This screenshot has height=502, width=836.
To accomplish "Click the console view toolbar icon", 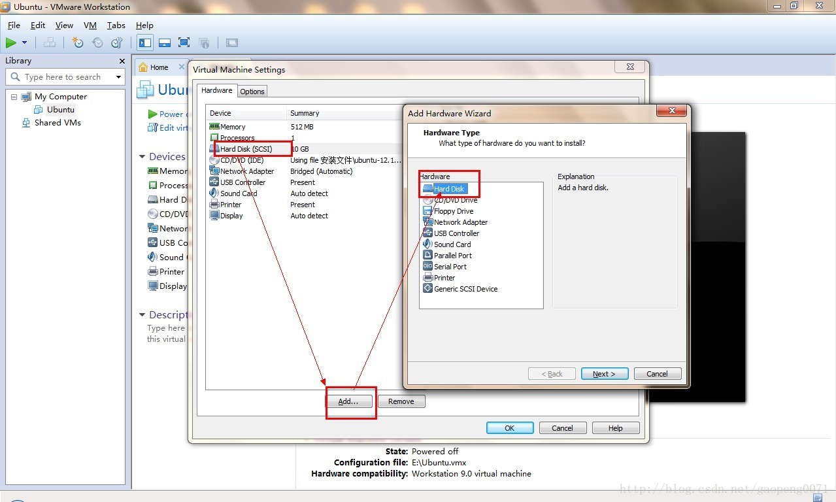I will point(232,42).
